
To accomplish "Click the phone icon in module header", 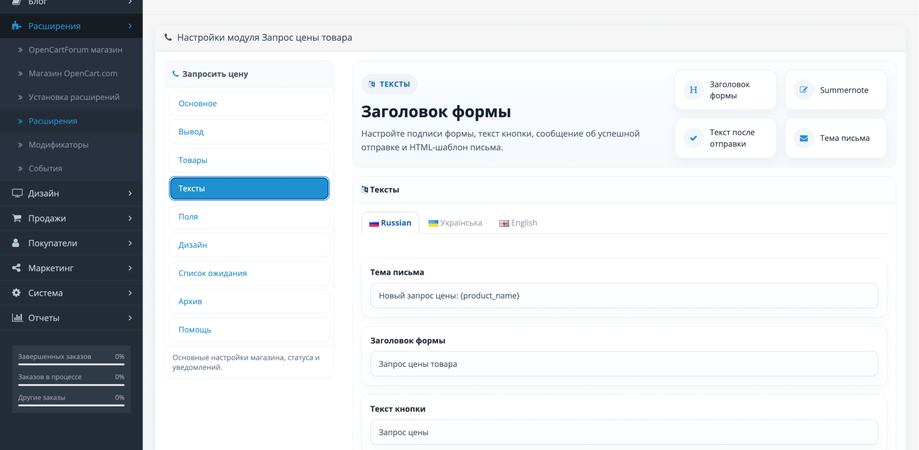I will pos(168,37).
